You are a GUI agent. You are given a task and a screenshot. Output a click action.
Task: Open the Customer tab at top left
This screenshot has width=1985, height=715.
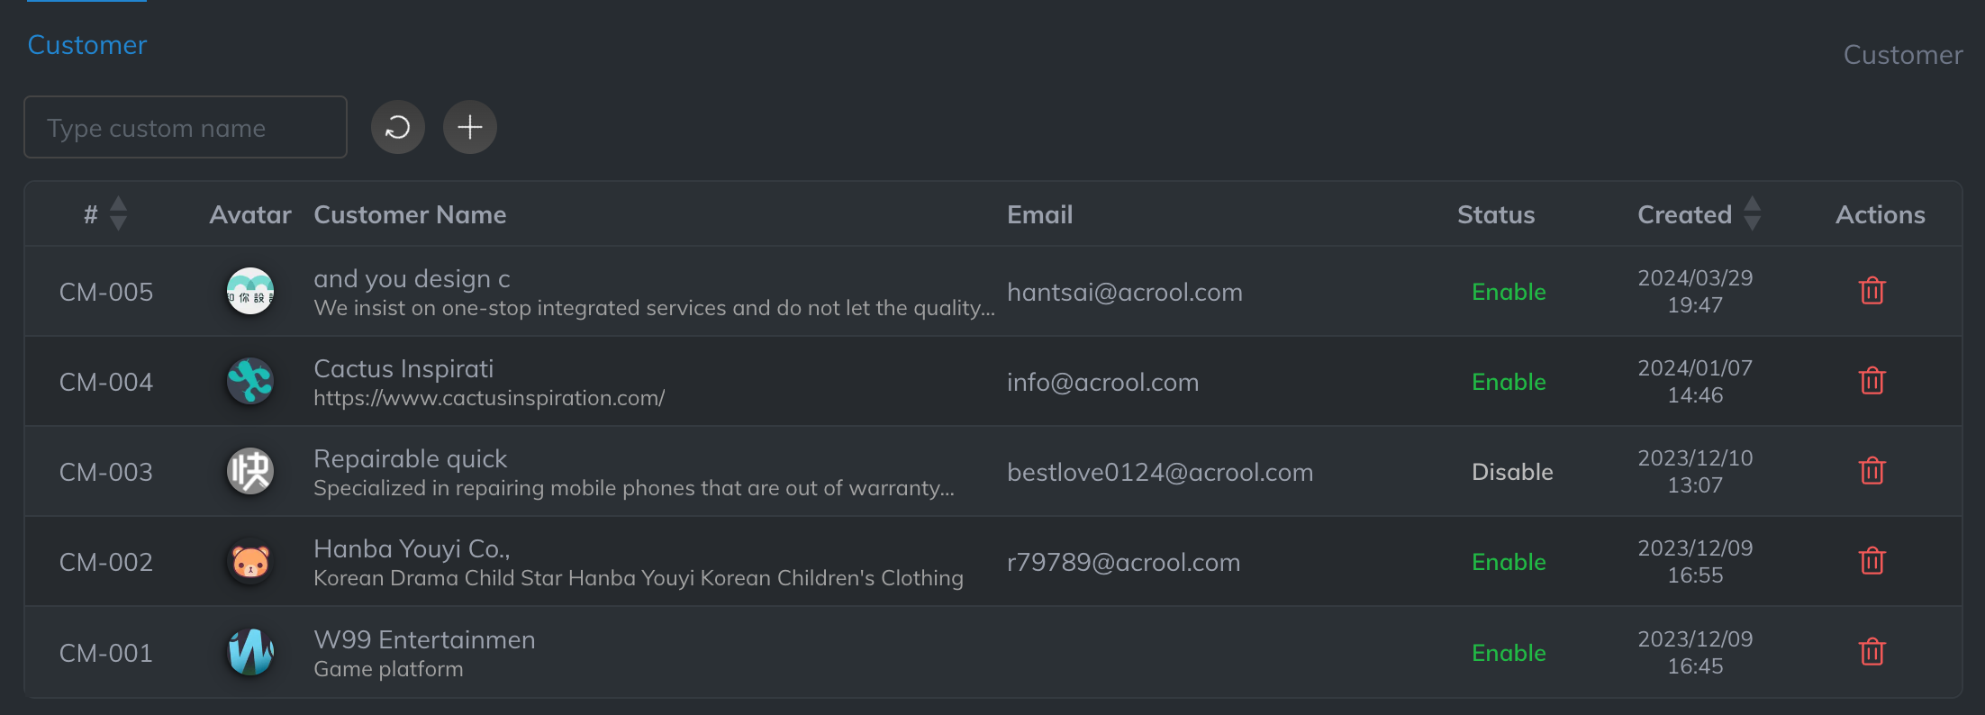pyautogui.click(x=87, y=45)
